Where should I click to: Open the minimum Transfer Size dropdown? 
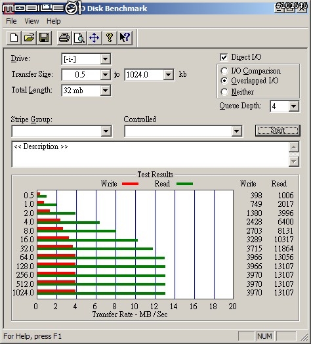(x=105, y=75)
